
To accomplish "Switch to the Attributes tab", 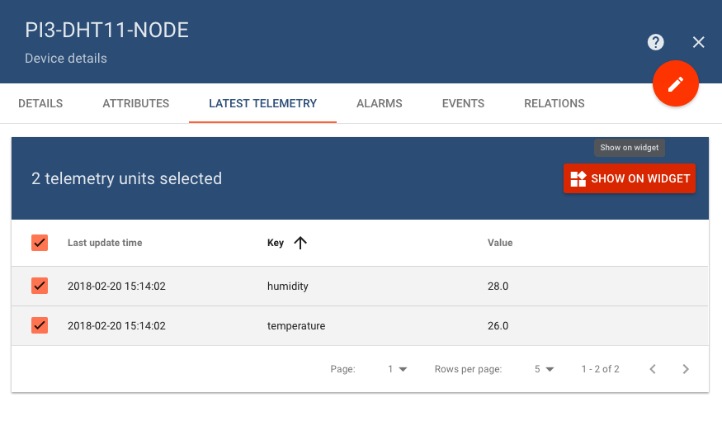I will 135,103.
